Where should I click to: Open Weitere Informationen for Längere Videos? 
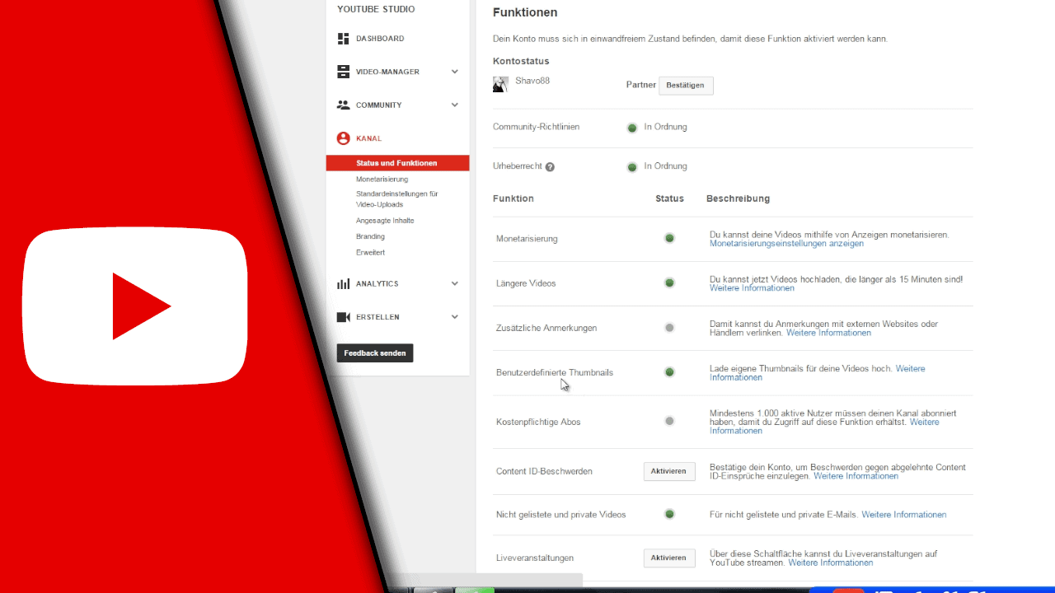pyautogui.click(x=752, y=288)
